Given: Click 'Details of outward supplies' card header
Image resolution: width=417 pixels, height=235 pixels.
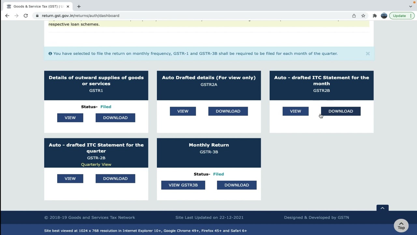Looking at the screenshot, I should pyautogui.click(x=96, y=86).
